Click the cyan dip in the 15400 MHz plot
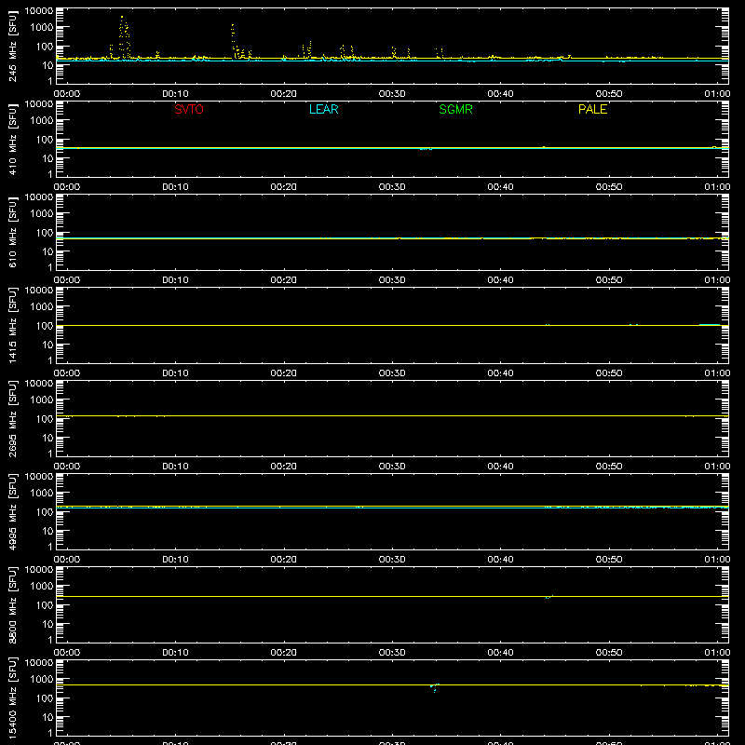 434,687
